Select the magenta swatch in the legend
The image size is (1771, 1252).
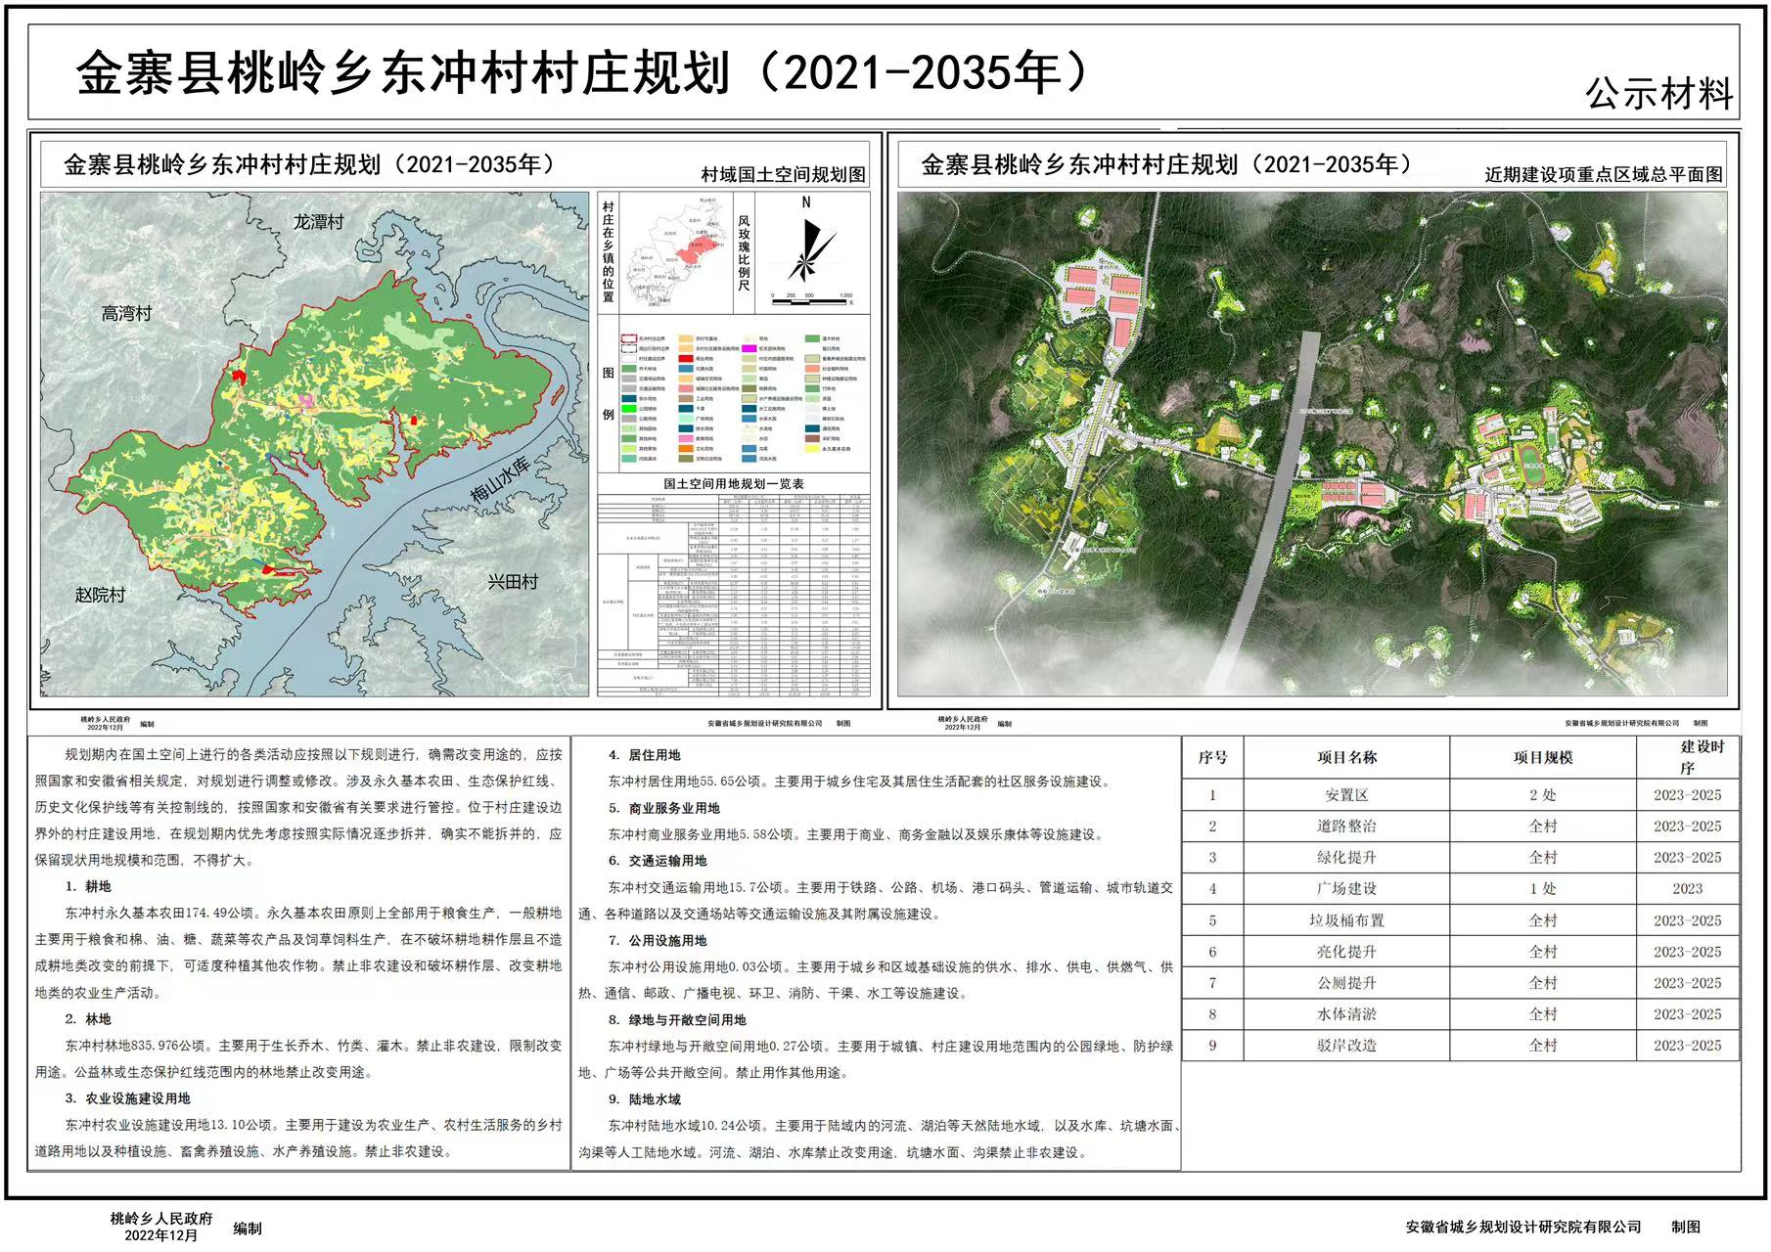click(749, 348)
